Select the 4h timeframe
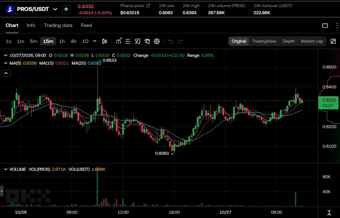Image resolution: width=340 pixels, height=218 pixels. [x=74, y=41]
